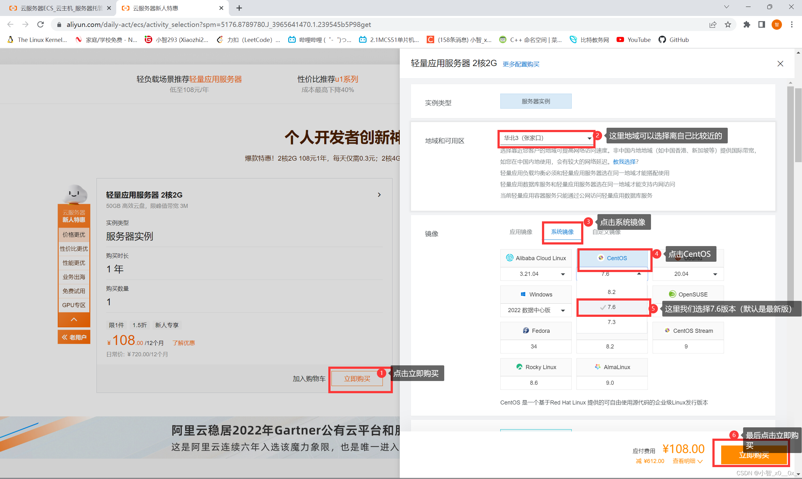Expand the 轻量应用服务器 2核2G card chevron
Viewport: 802px width, 479px height.
379,195
